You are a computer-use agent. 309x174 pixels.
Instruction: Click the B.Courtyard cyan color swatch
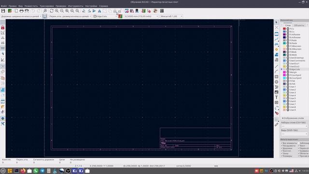point(284,78)
